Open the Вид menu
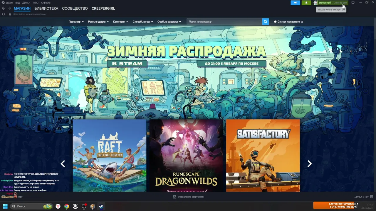The width and height of the screenshot is (376, 211). [x=18, y=3]
